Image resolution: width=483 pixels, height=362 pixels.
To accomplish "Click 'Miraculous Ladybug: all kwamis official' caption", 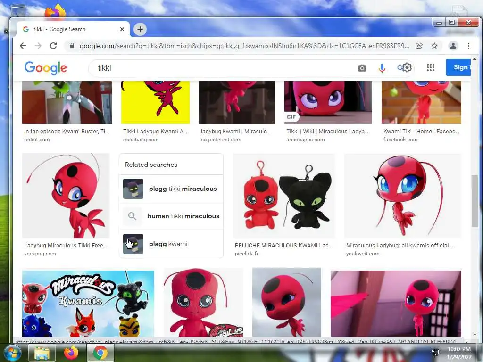I will pos(397,245).
